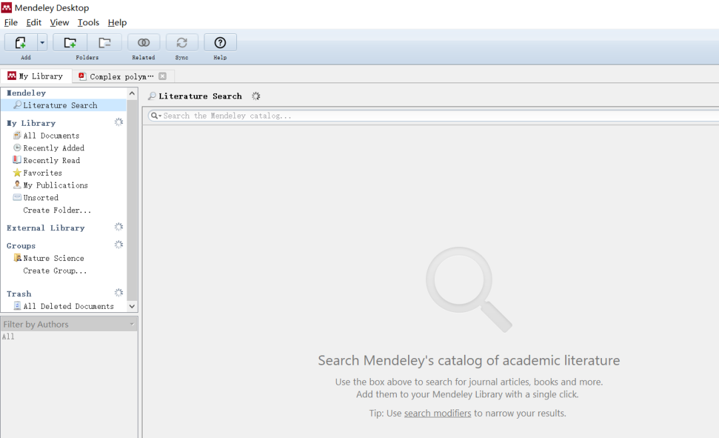
Task: Click the External Library heading
Action: (45, 228)
